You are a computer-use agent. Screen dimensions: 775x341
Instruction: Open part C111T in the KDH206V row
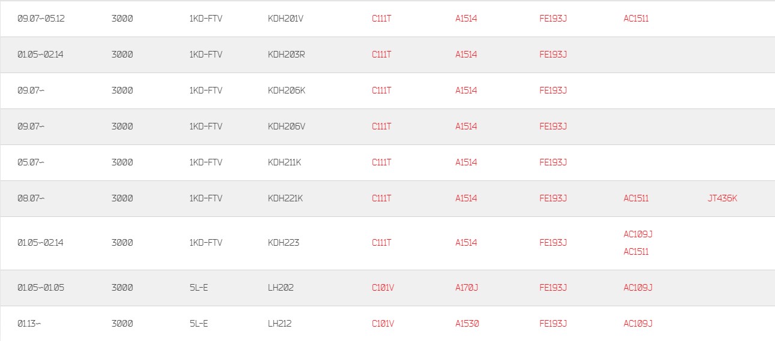pos(381,126)
